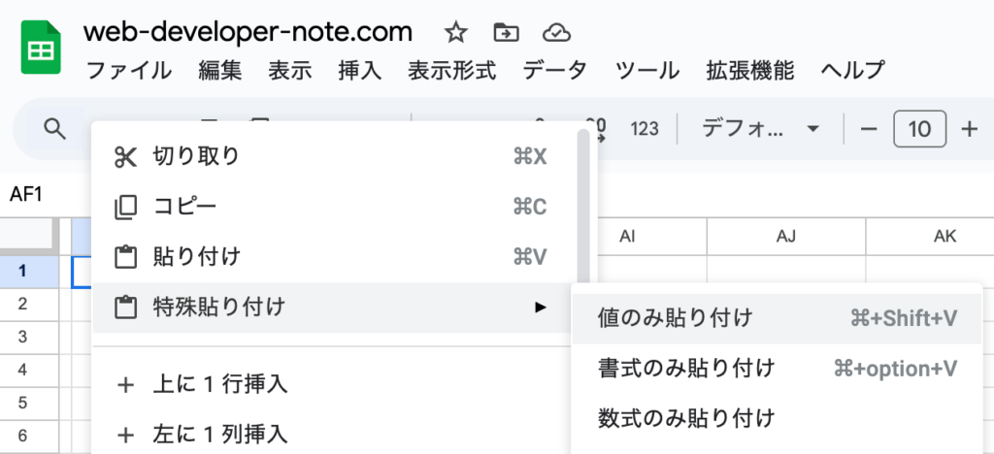This screenshot has height=454, width=994.
Task: Check the cloud save status icon
Action: tap(555, 33)
